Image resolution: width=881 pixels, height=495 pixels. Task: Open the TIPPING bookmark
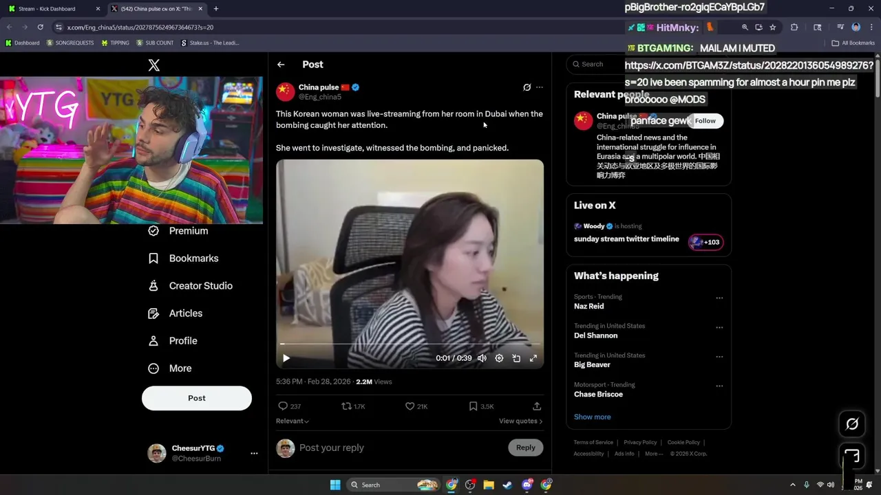(115, 43)
